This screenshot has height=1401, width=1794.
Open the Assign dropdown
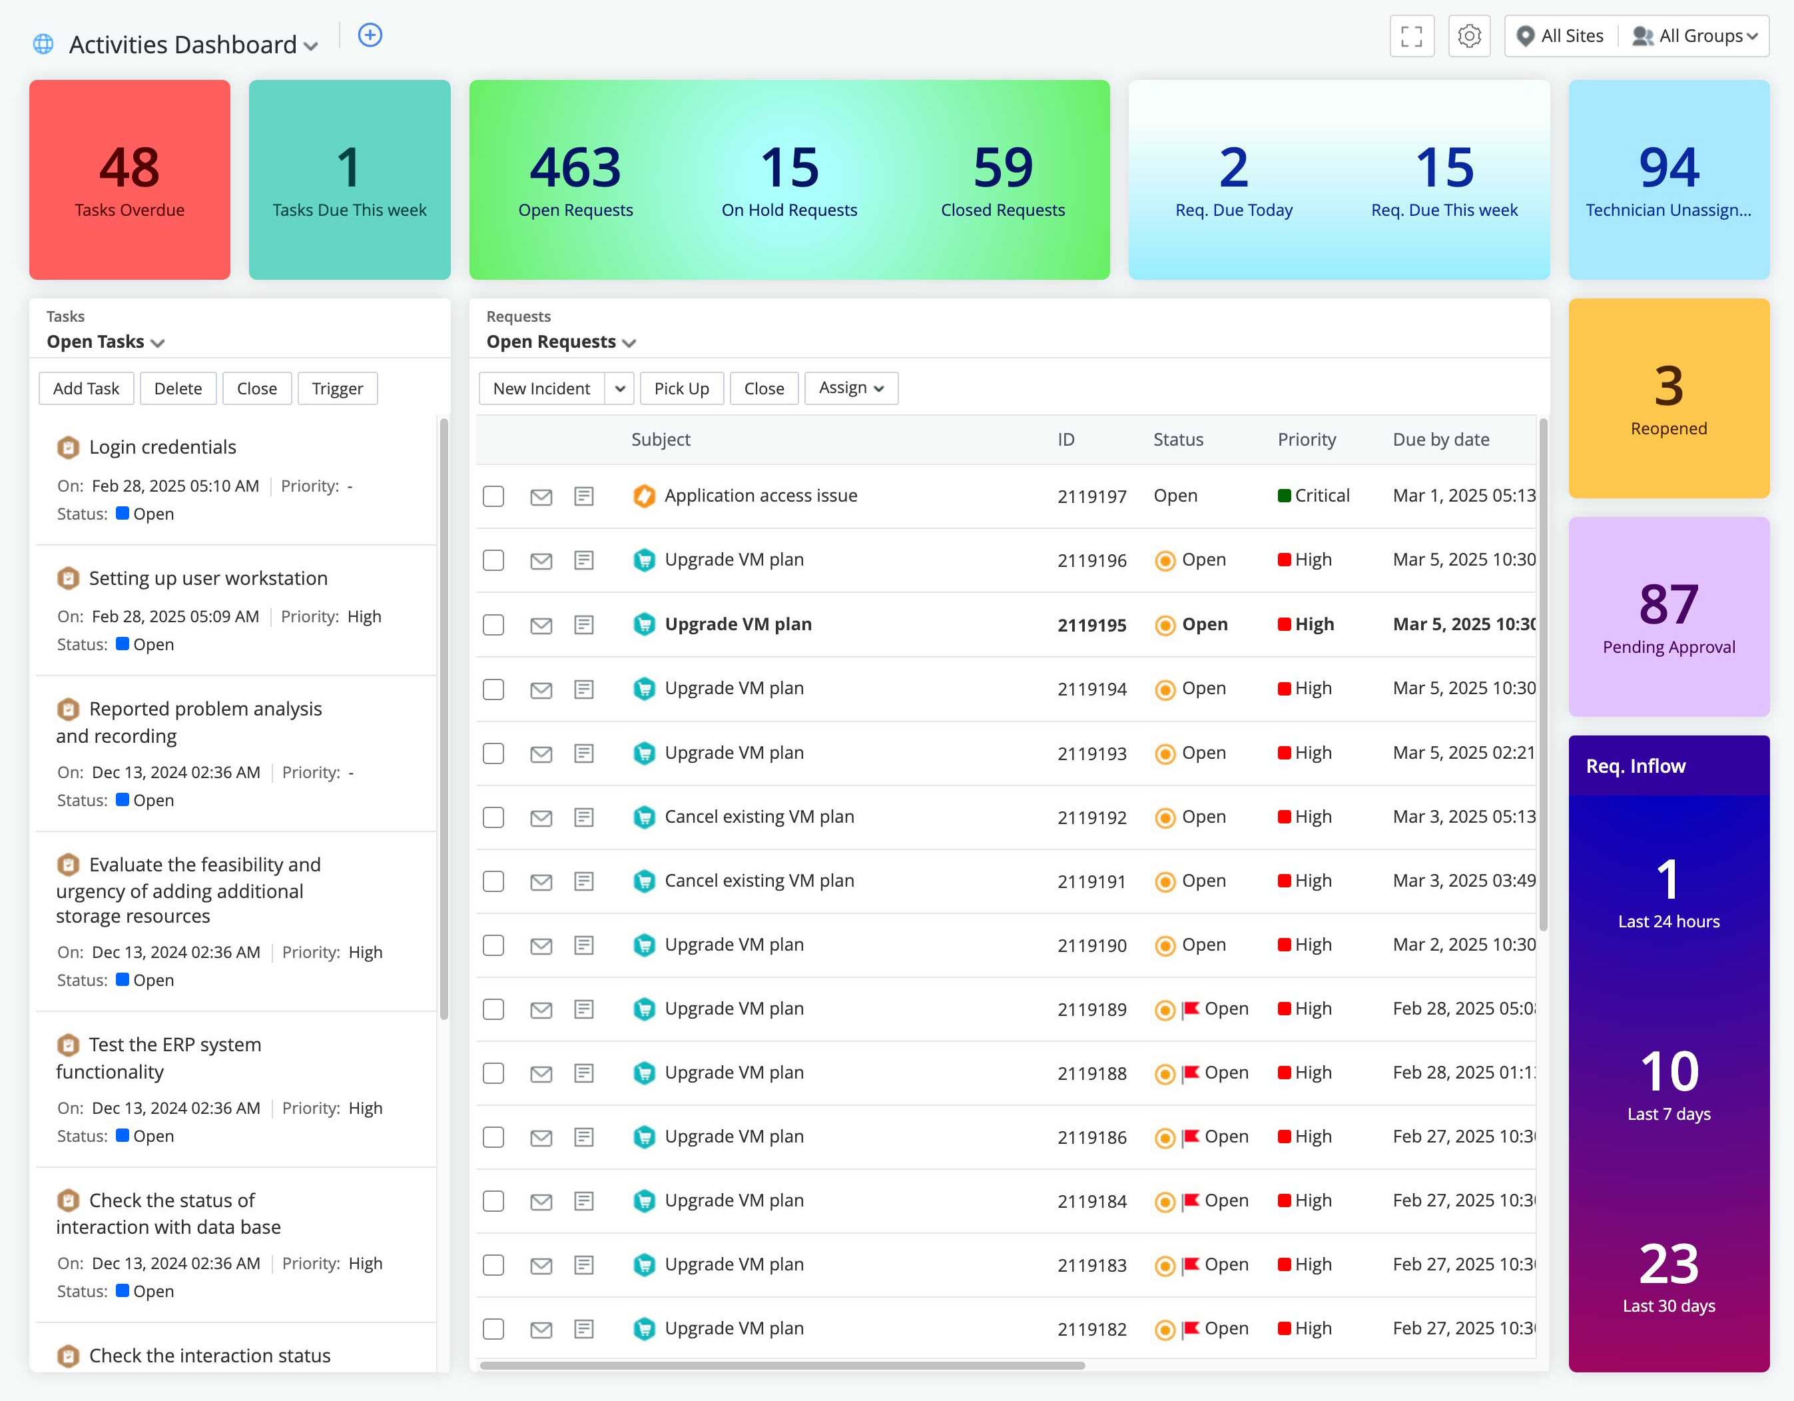(x=851, y=388)
